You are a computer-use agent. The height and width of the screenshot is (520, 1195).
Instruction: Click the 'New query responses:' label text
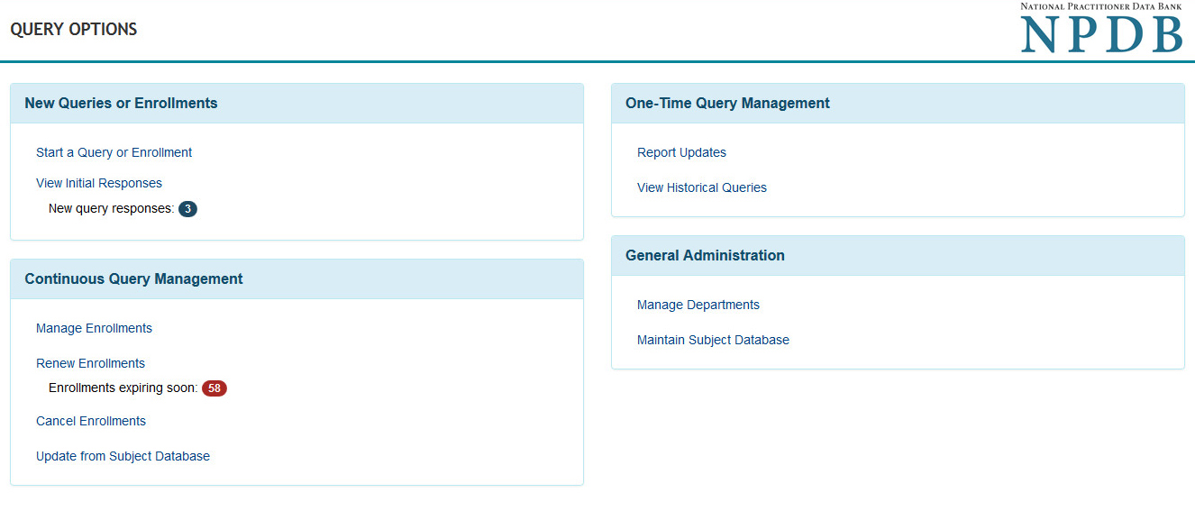coord(111,209)
